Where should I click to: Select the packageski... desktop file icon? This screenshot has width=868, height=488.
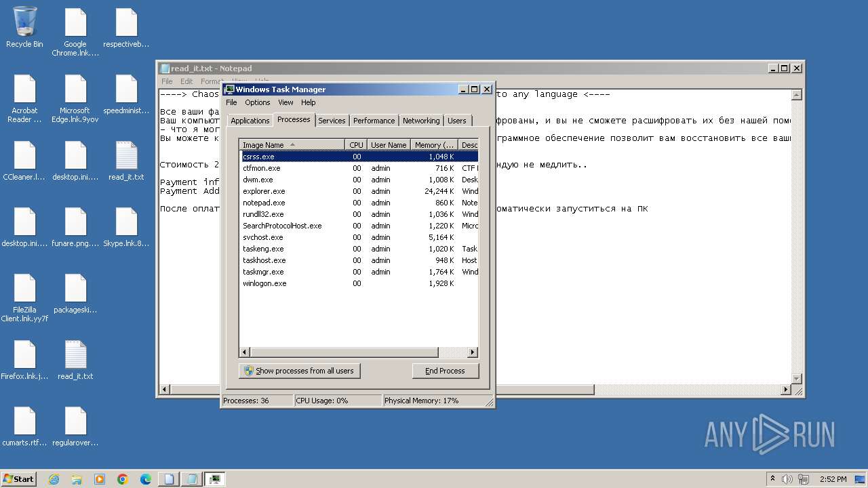(x=75, y=293)
